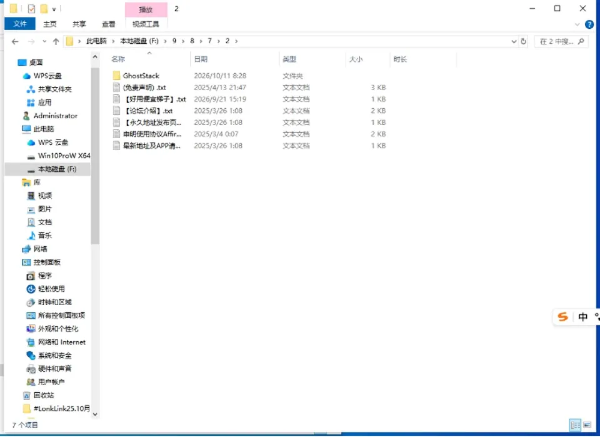Jump to 此电脑 in the address breadcrumb

96,41
